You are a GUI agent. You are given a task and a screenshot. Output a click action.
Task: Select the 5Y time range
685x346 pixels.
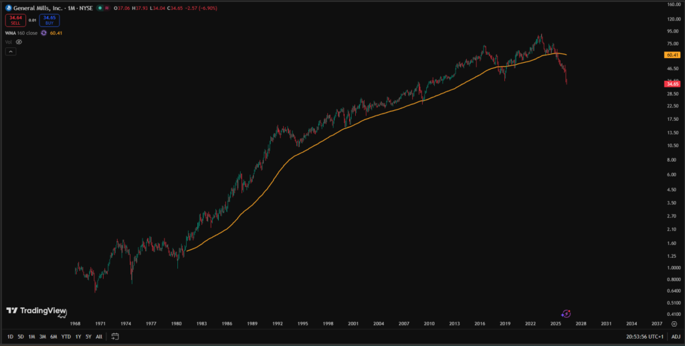[89, 337]
